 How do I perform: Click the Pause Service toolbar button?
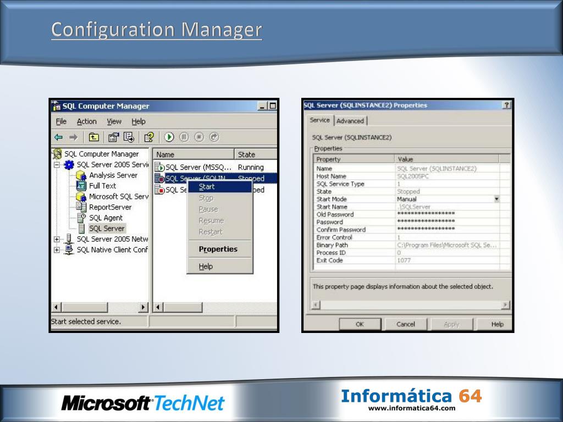point(184,137)
